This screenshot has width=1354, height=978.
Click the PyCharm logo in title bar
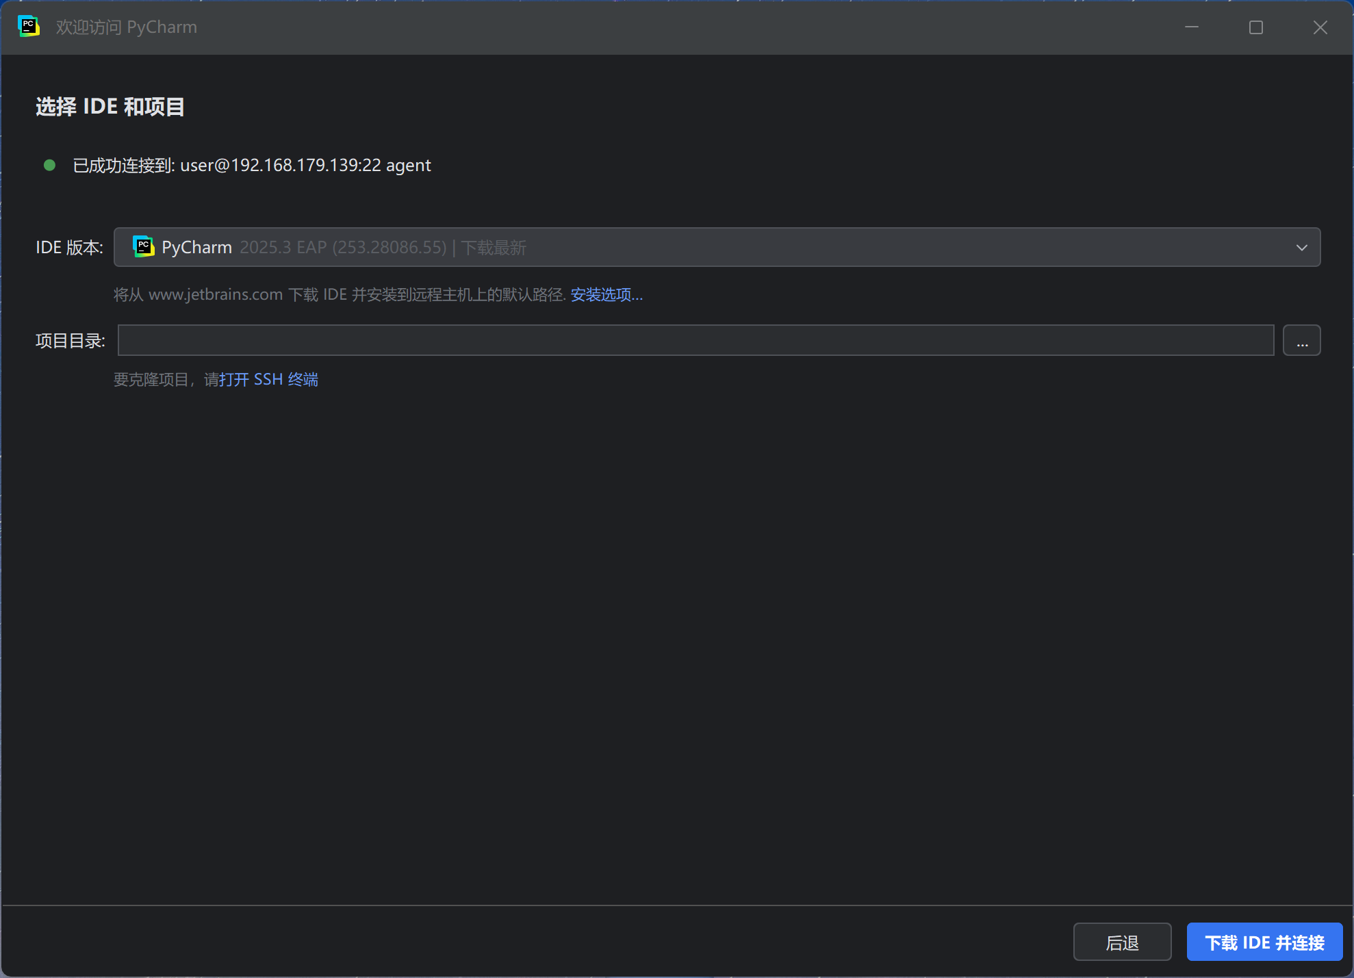pos(28,27)
